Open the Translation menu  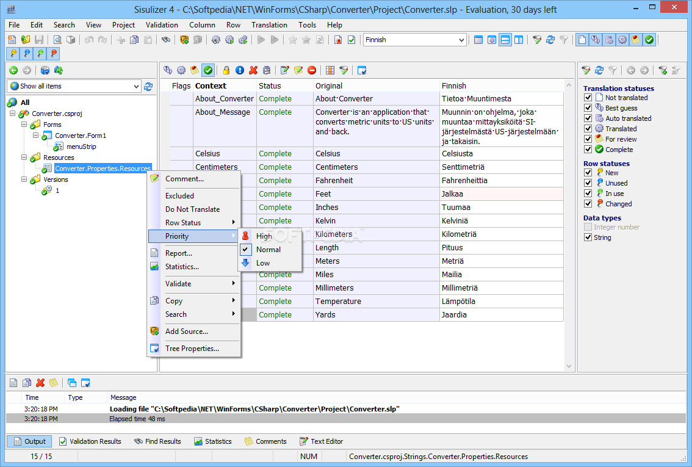(269, 25)
